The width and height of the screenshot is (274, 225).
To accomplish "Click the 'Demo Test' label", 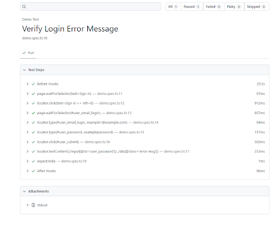I will (x=31, y=19).
